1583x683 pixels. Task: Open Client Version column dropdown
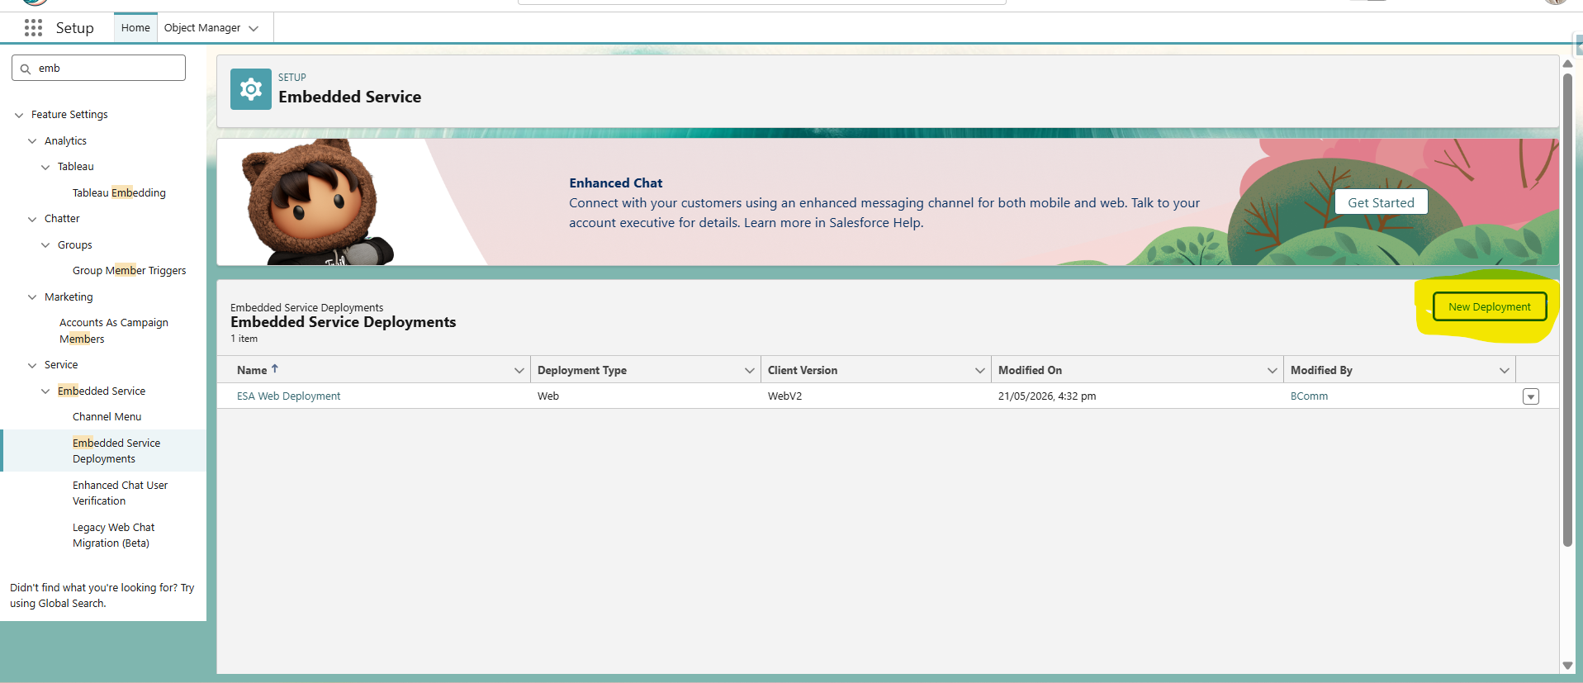click(x=980, y=371)
